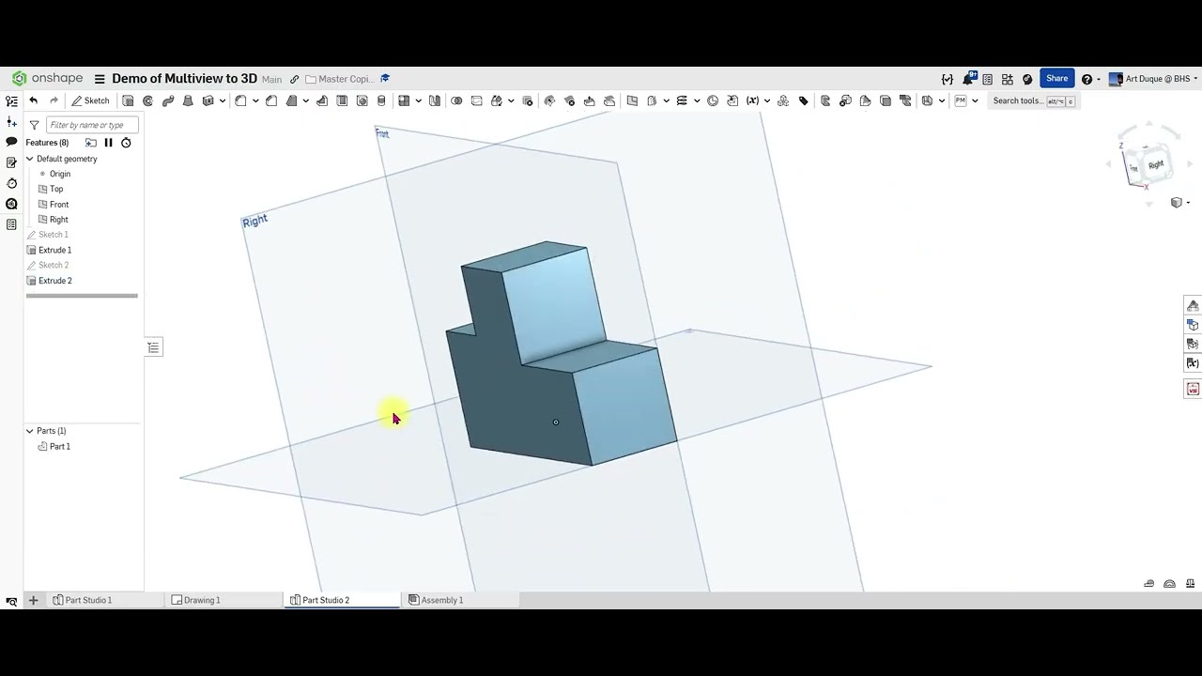Viewport: 1202px width, 676px height.
Task: Select Extrude 1 in the feature list
Action: coord(54,250)
